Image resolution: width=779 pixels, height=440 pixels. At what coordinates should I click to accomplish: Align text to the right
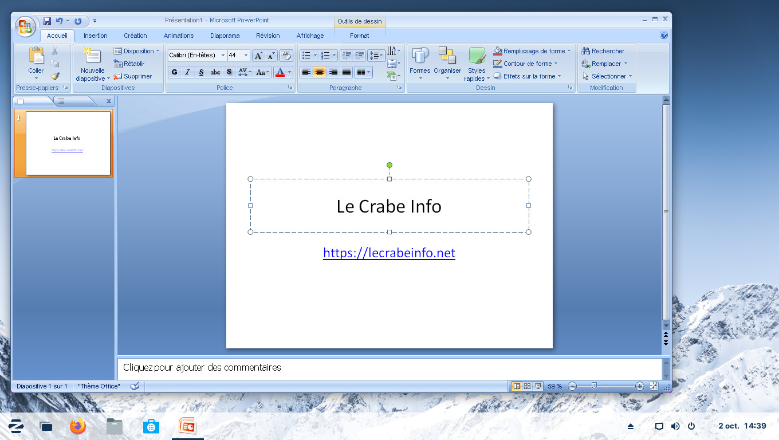pos(333,72)
